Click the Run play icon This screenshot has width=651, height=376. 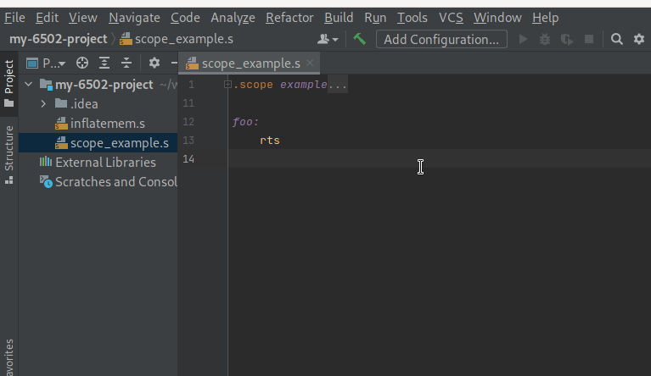tap(523, 39)
